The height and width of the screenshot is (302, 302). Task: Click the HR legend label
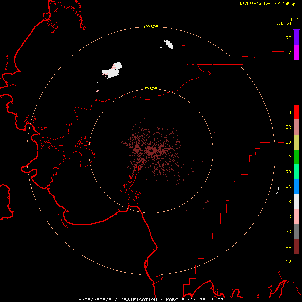click(x=288, y=157)
